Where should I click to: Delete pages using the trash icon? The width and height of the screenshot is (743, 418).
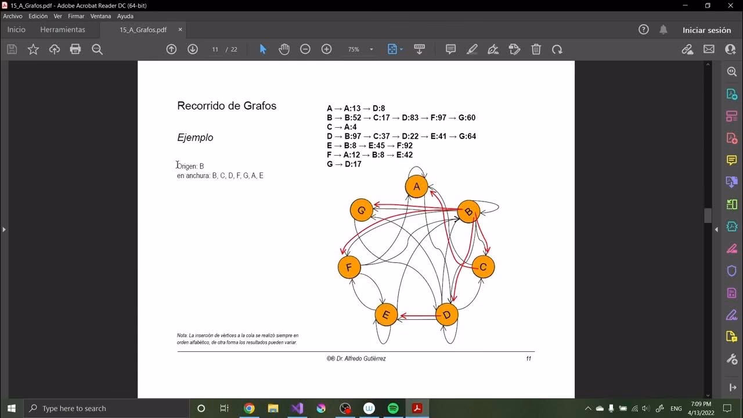tap(536, 49)
